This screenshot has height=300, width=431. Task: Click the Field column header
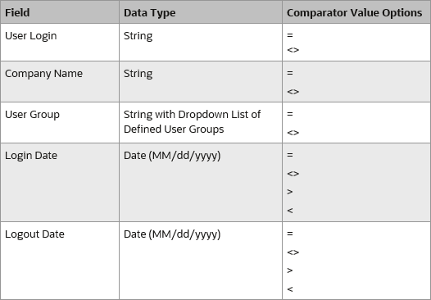[x=17, y=12]
